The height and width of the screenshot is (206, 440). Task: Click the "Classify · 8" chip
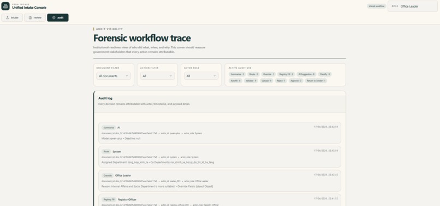pyautogui.click(x=325, y=74)
